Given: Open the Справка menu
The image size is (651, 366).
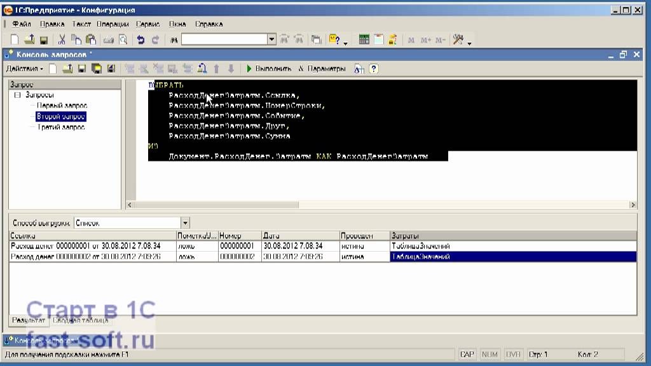Looking at the screenshot, I should [x=209, y=24].
